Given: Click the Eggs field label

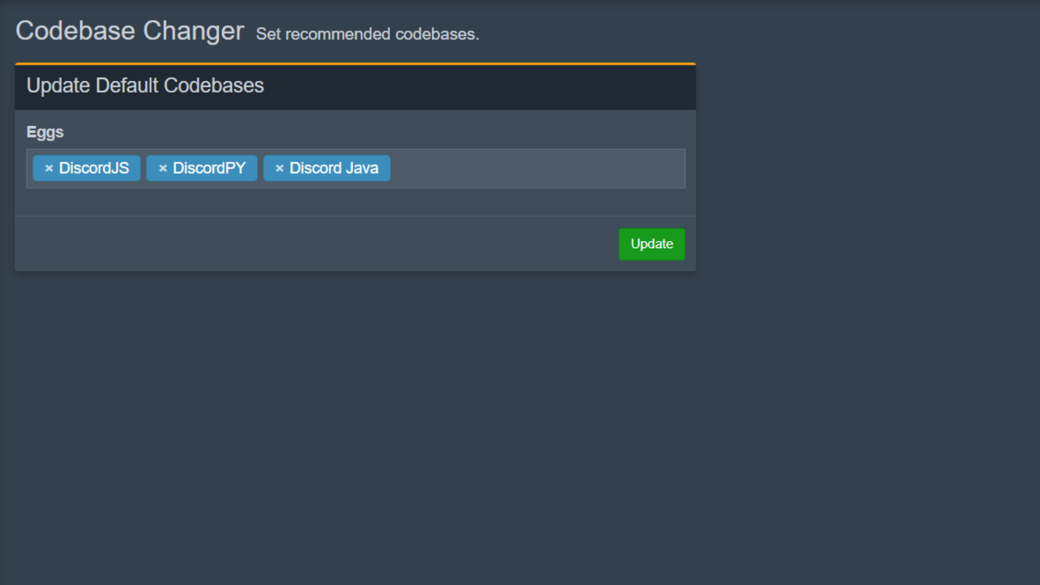Looking at the screenshot, I should (x=45, y=132).
